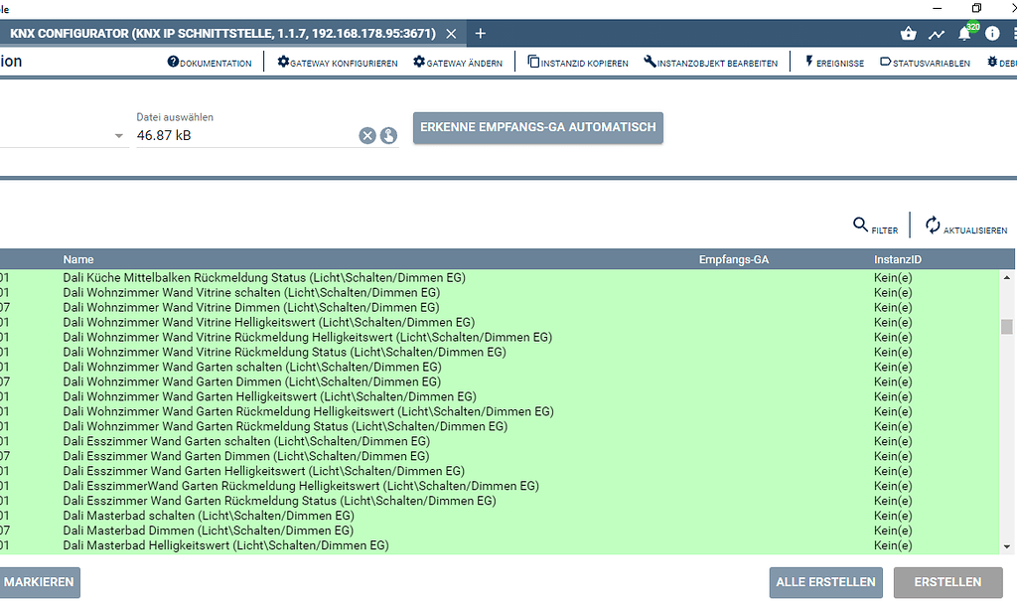Open Statusvariablen from the toolbar
This screenshot has height=609, width=1017.
(x=925, y=62)
